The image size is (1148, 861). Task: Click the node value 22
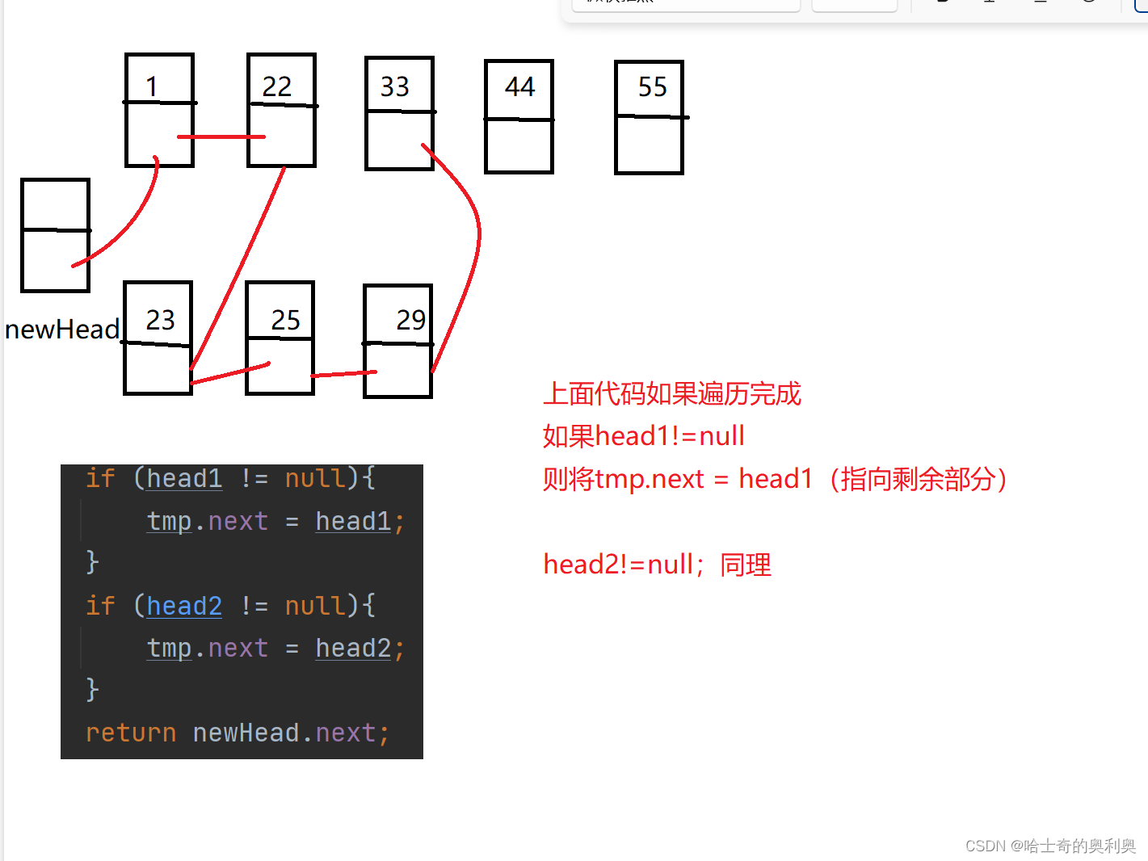[277, 86]
